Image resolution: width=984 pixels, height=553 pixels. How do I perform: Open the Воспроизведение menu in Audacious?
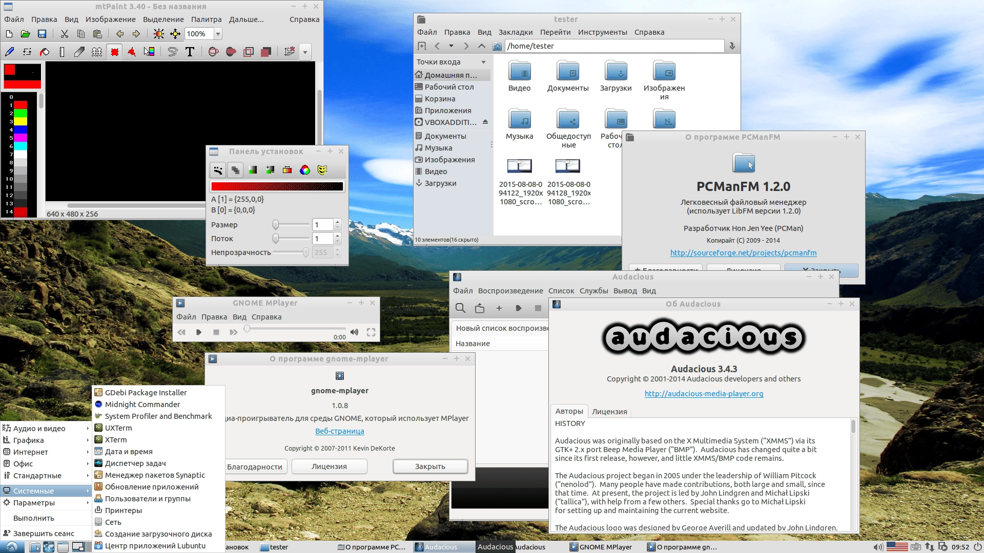click(x=510, y=291)
